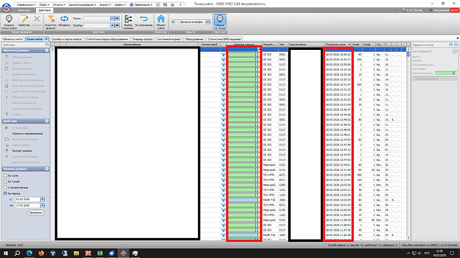Click the Наименование column header
Viewport: 460px width, 258px height.
point(132,45)
